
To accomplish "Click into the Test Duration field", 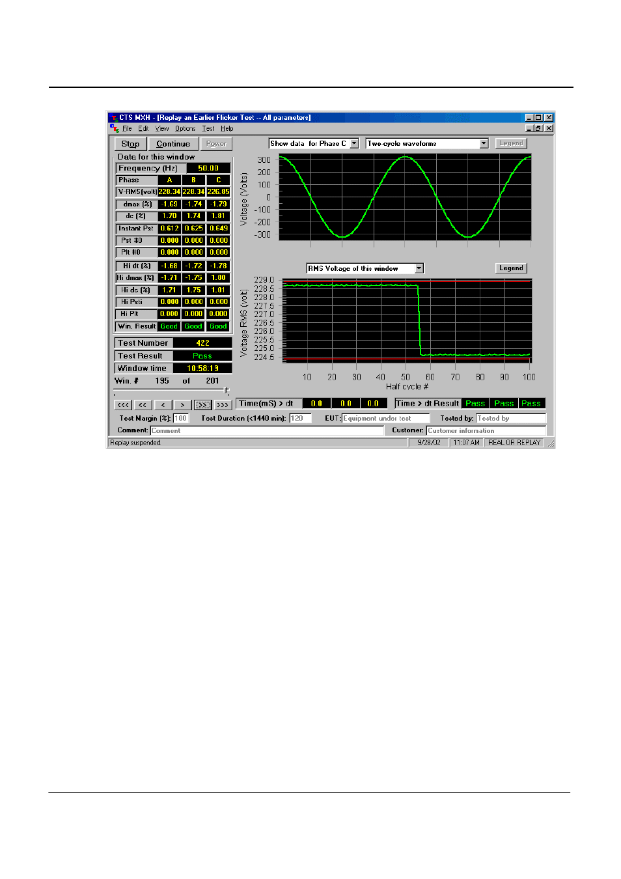I will pyautogui.click(x=300, y=418).
